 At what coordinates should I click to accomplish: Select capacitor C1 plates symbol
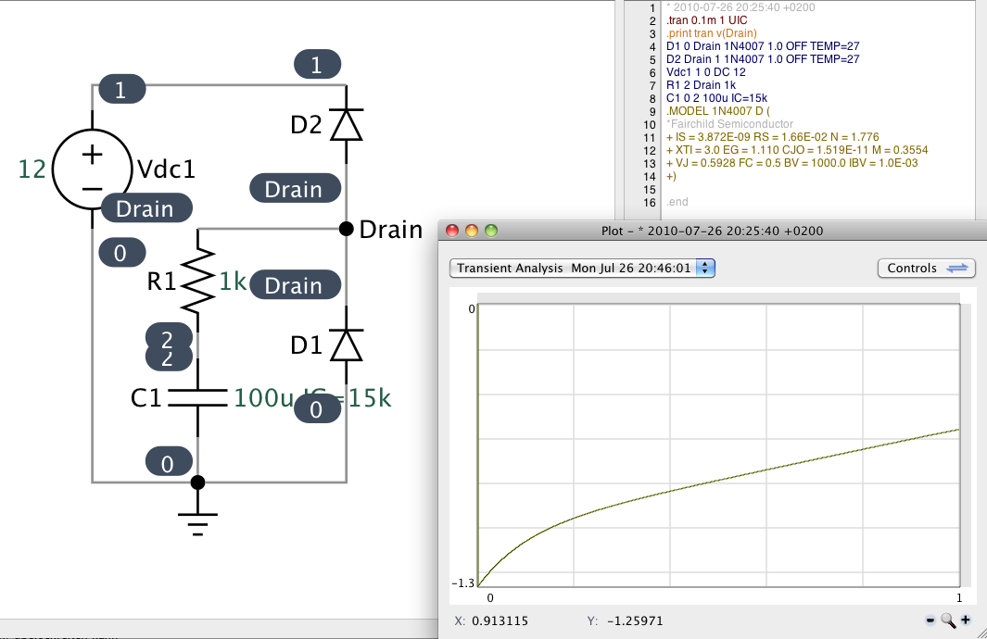coord(198,397)
